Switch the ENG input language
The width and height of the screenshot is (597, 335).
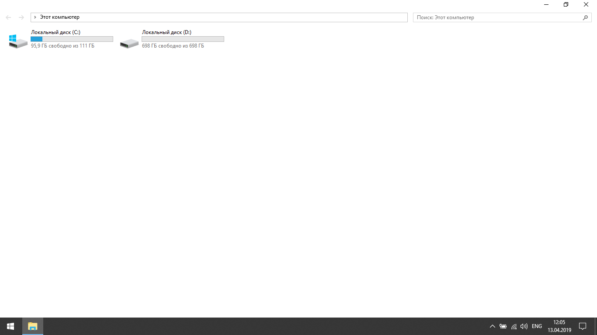tap(537, 326)
